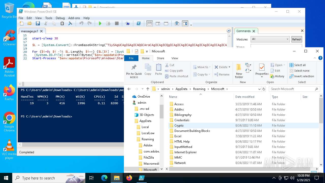
Task: Open the Add-ons menu in ISE
Action: click(74, 18)
